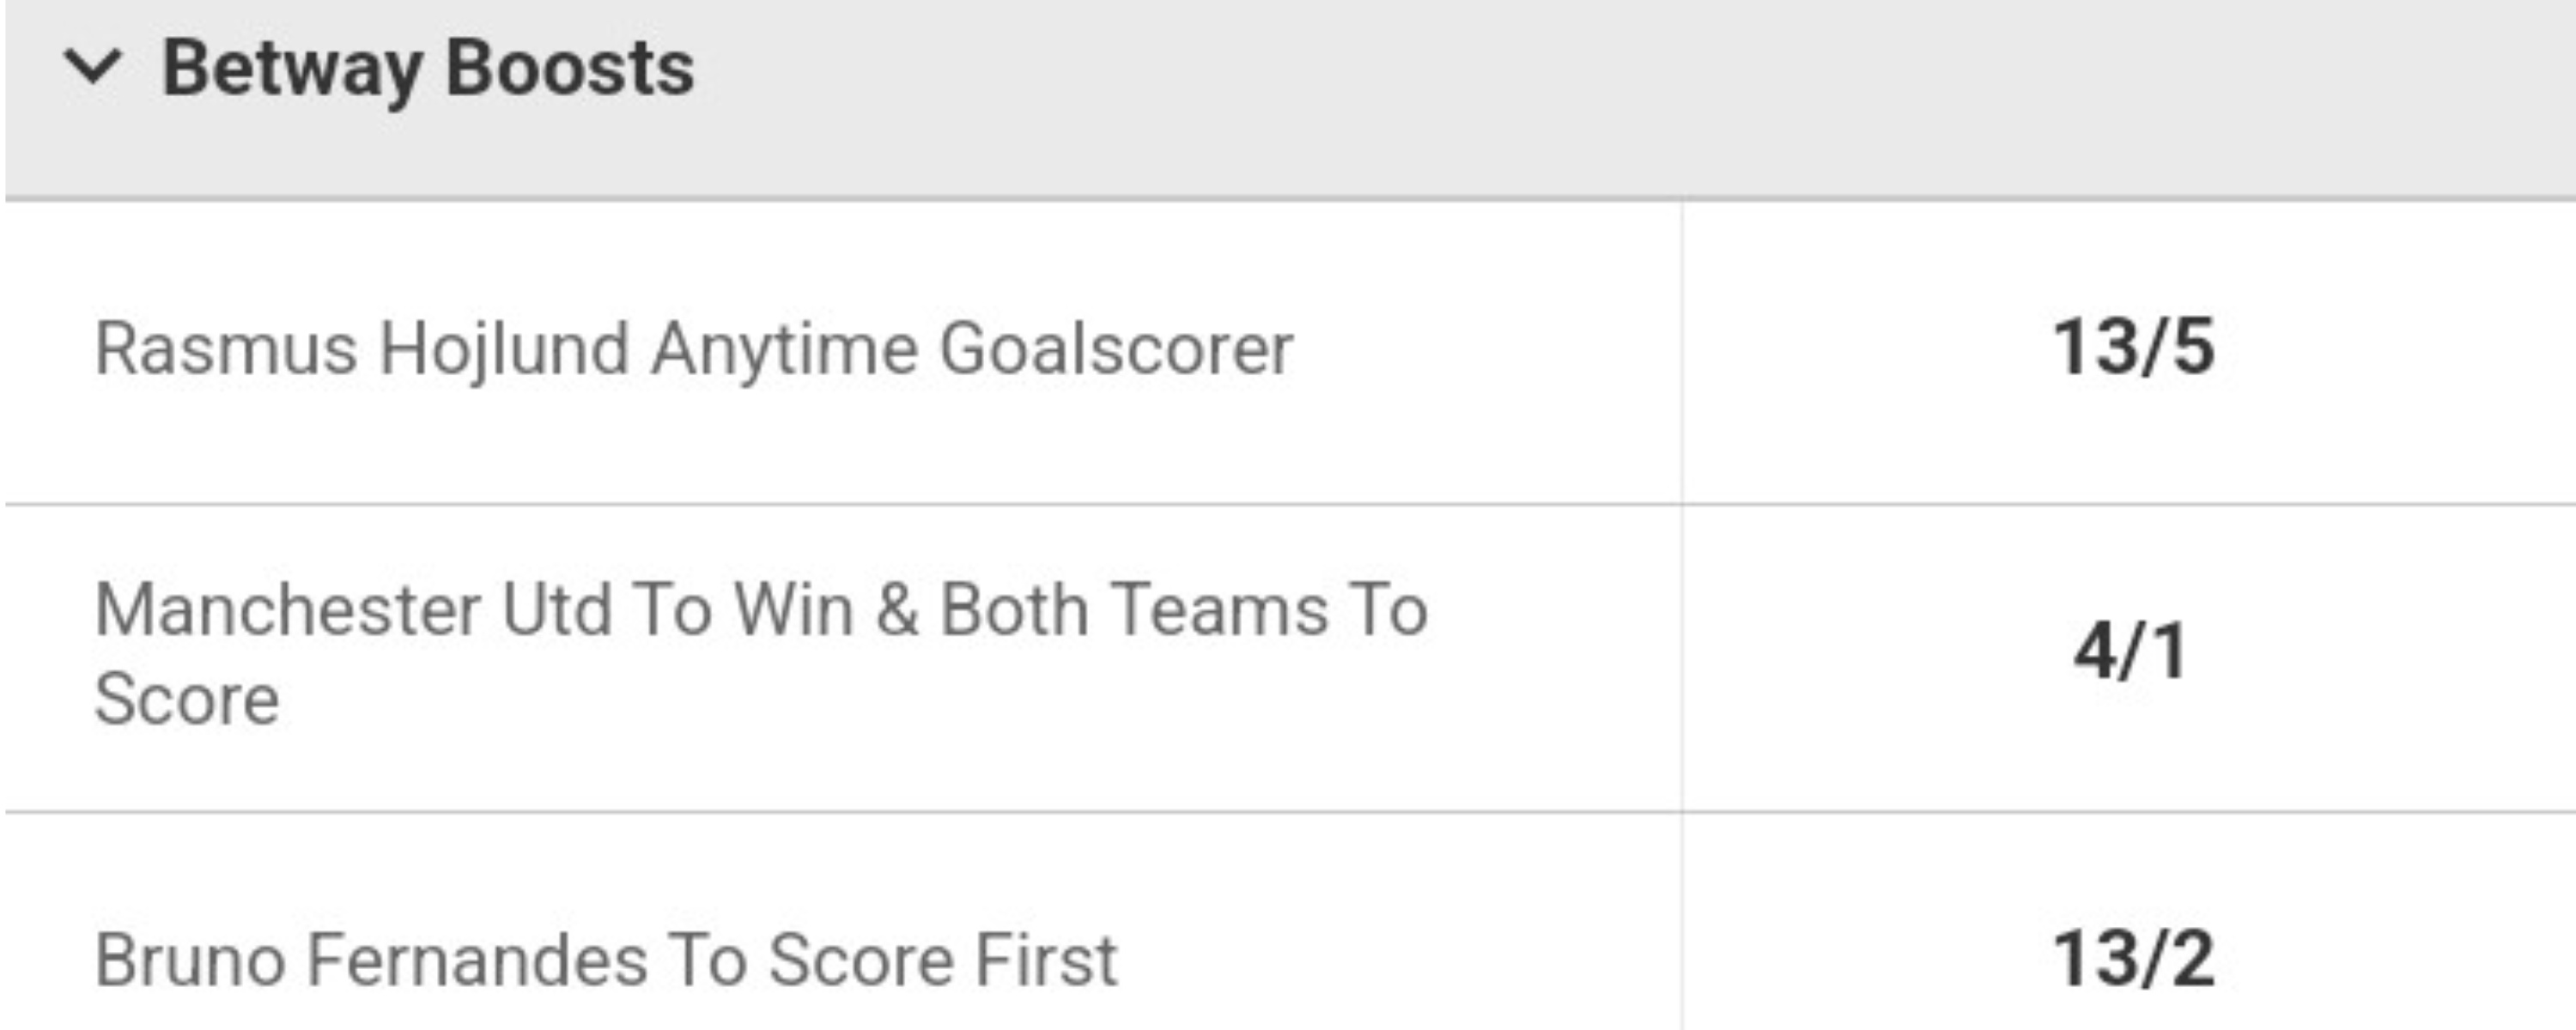Select 13/2 odds for Fernandes first scorer
This screenshot has width=2576, height=1030.
2133,958
